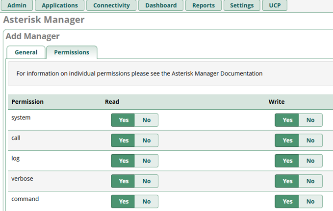Switch to the General tab
Viewport: 333px width, 211px height.
click(26, 52)
